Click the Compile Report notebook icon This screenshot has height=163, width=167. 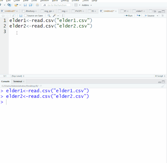click(63, 16)
